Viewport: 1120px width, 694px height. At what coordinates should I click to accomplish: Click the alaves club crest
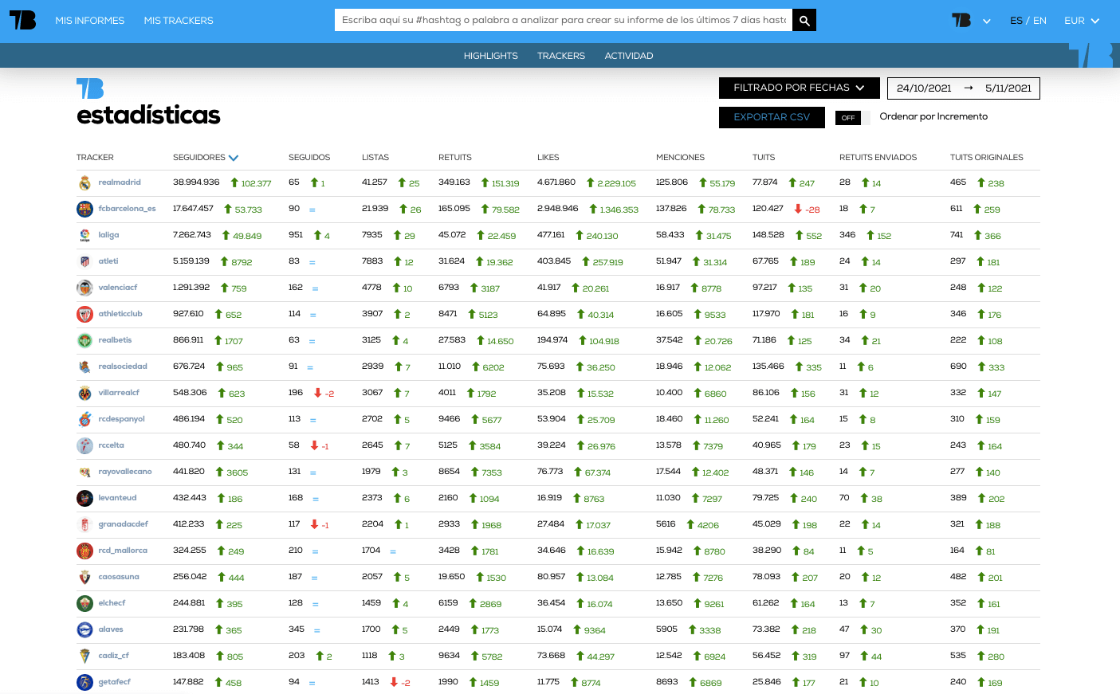84,629
